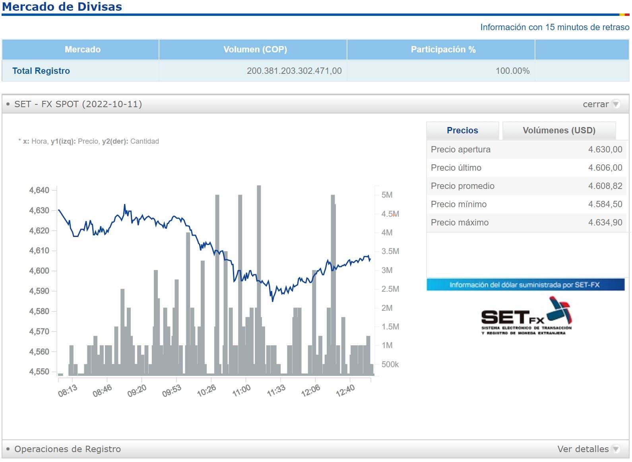This screenshot has width=632, height=462.
Task: Click bullet icon before SET - FX SPOT
Action: pos(8,104)
